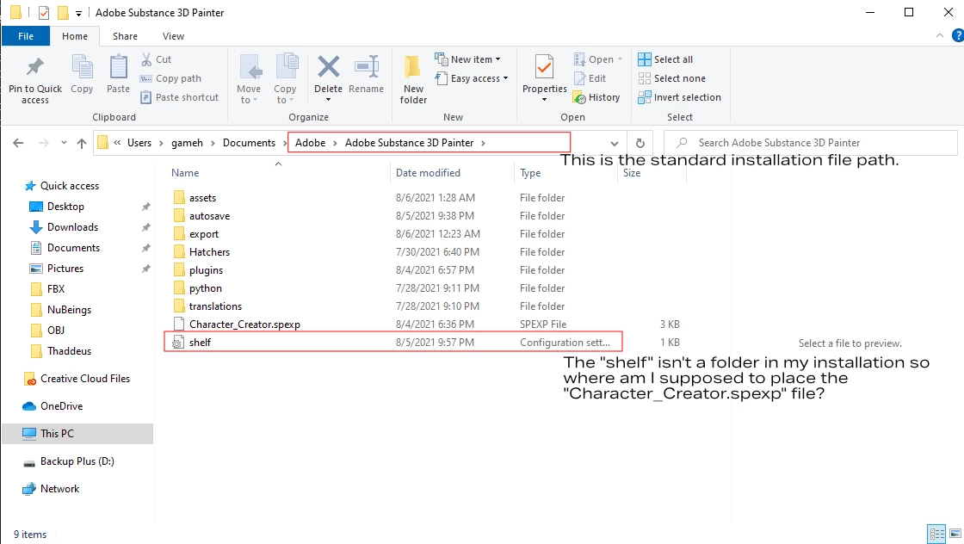Select the plugins folder
Screen dimensions: 964x544
pyautogui.click(x=206, y=270)
